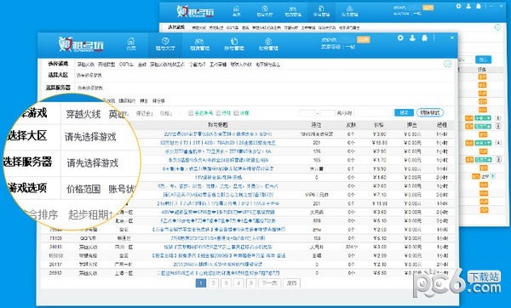Open settings gear in back window header
This screenshot has height=308, width=511.
458,6
